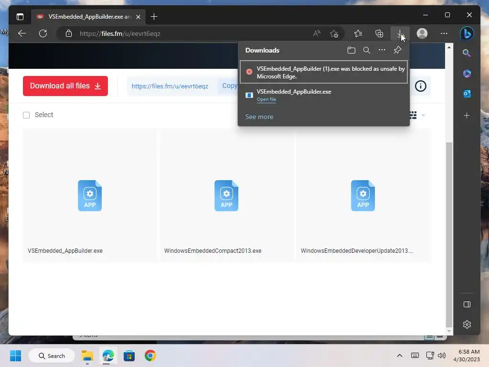Open VSEmbedded_AppBuilder.exe file thumbnail
The image size is (489, 367).
(90, 195)
